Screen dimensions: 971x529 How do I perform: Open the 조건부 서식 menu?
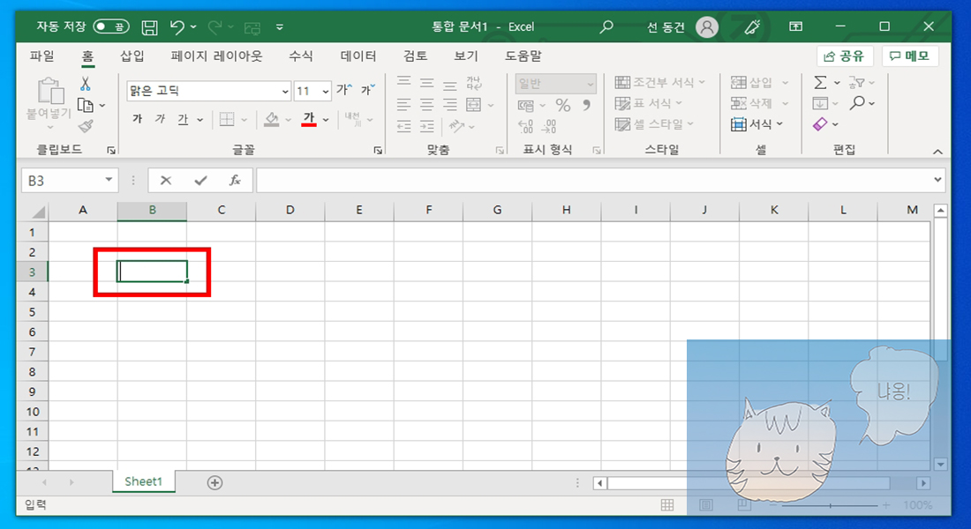(660, 82)
